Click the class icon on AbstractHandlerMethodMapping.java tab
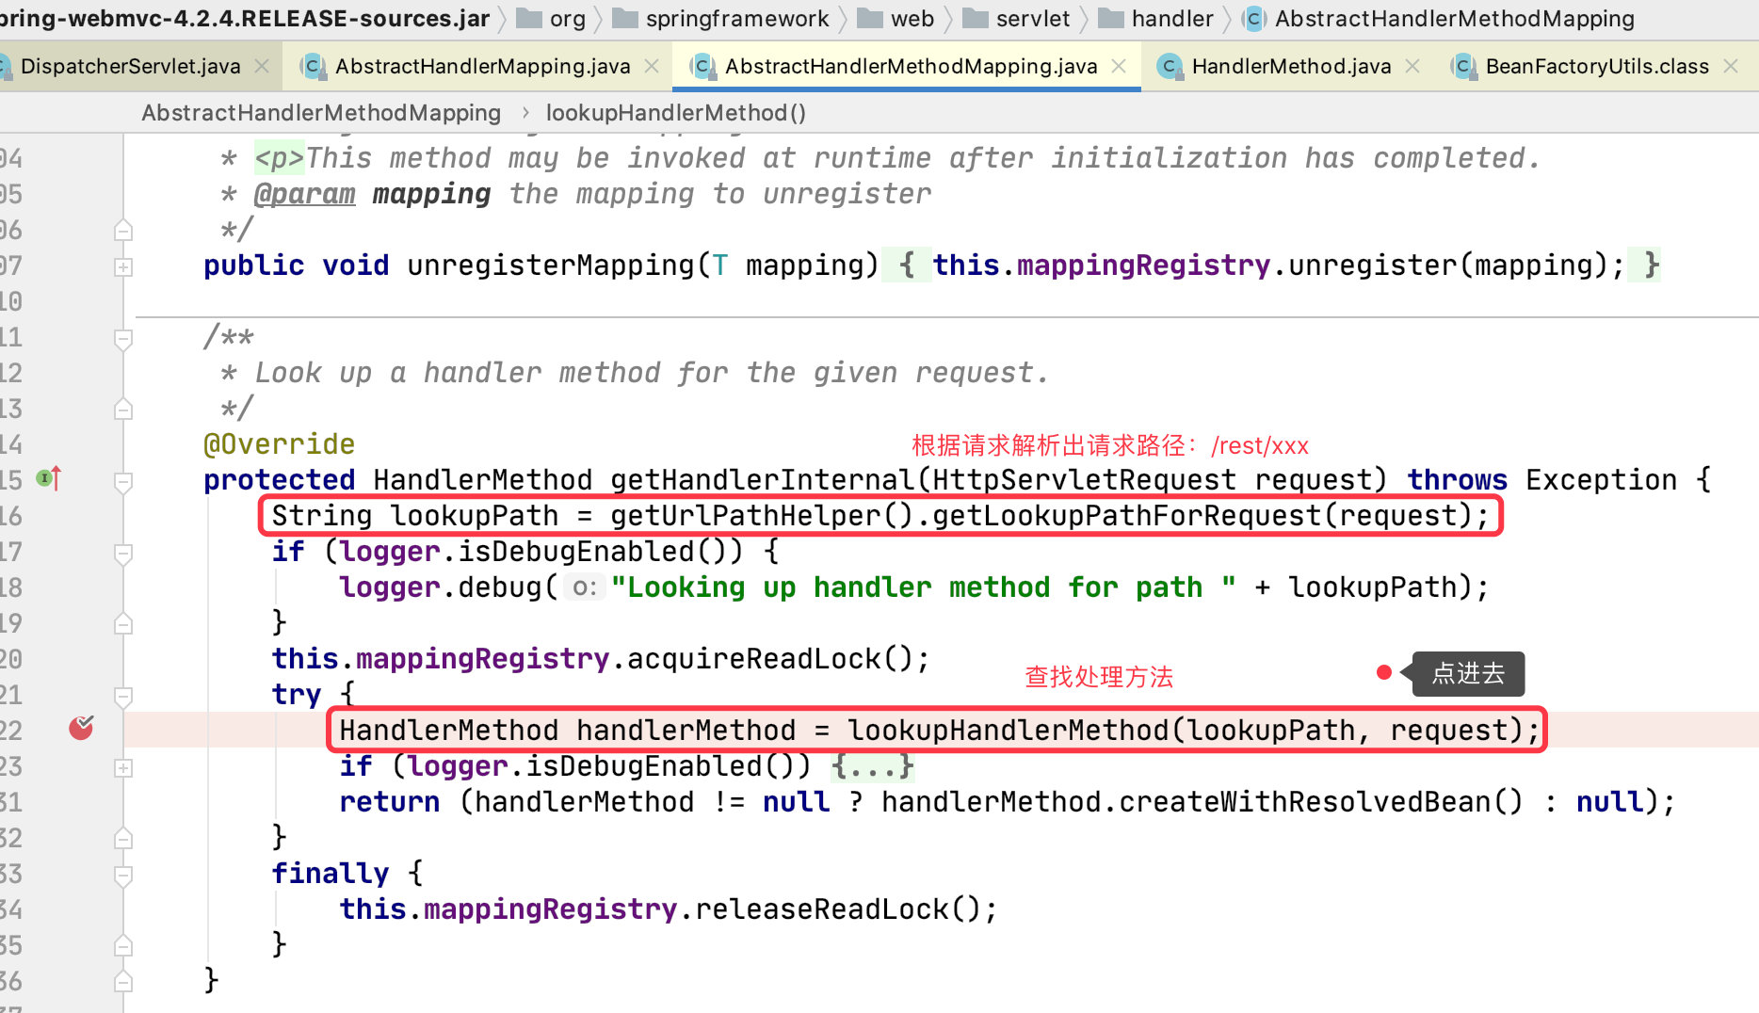 (702, 66)
